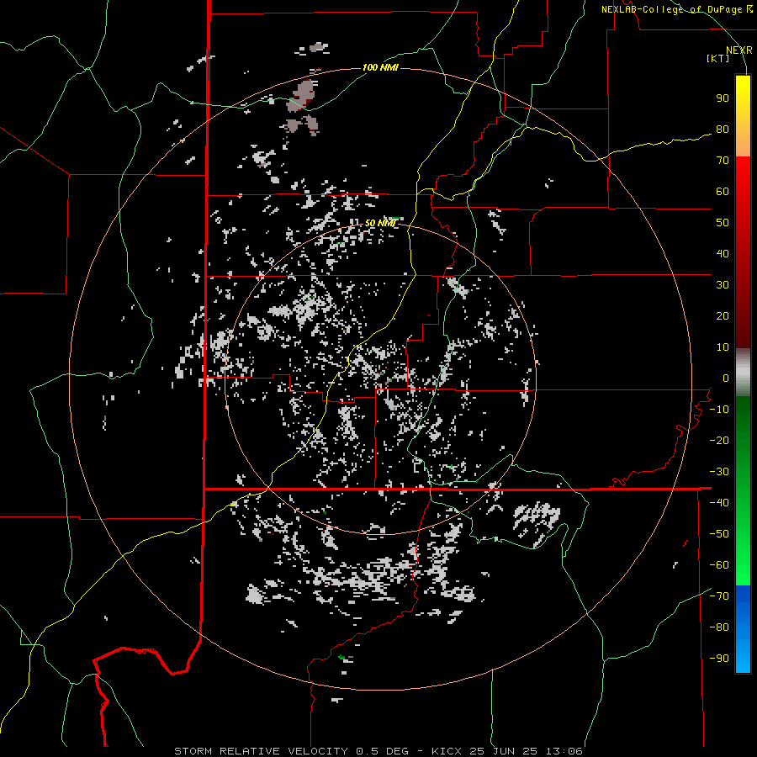The height and width of the screenshot is (757, 757).
Task: Click the 20 value on color scale
Action: [x=723, y=316]
